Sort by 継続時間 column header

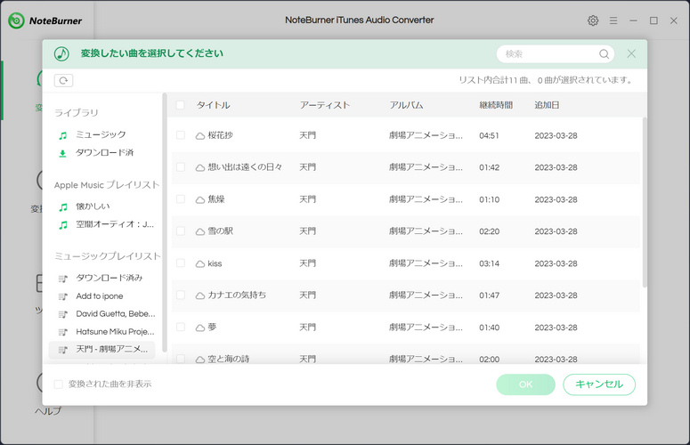tap(496, 105)
